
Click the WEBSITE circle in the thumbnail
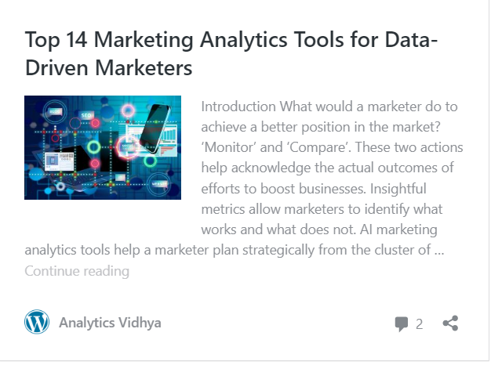point(159,184)
